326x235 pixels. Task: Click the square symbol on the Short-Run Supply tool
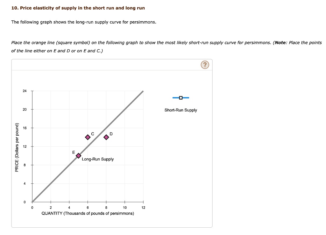[181, 98]
